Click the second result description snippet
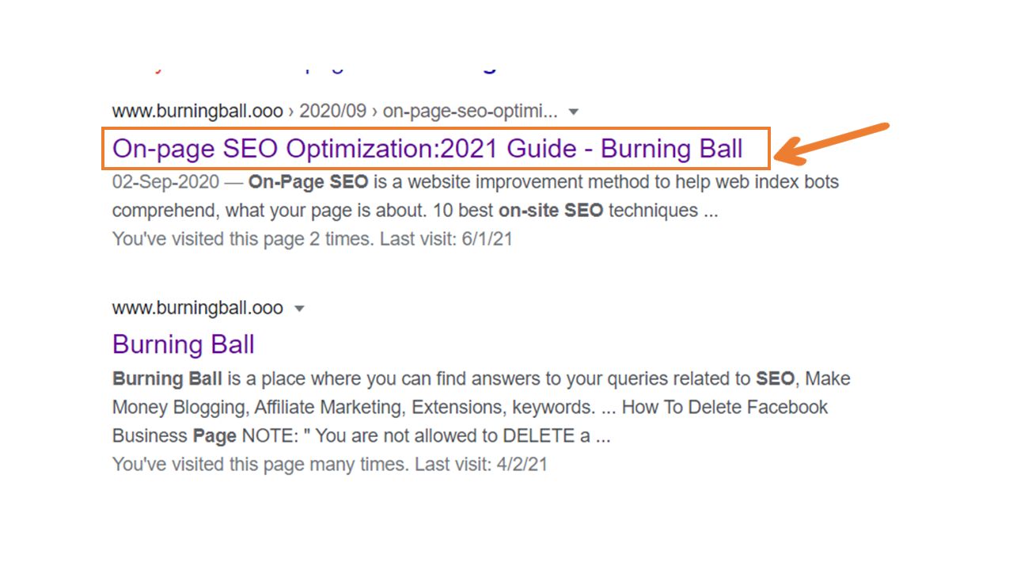 pos(475,407)
